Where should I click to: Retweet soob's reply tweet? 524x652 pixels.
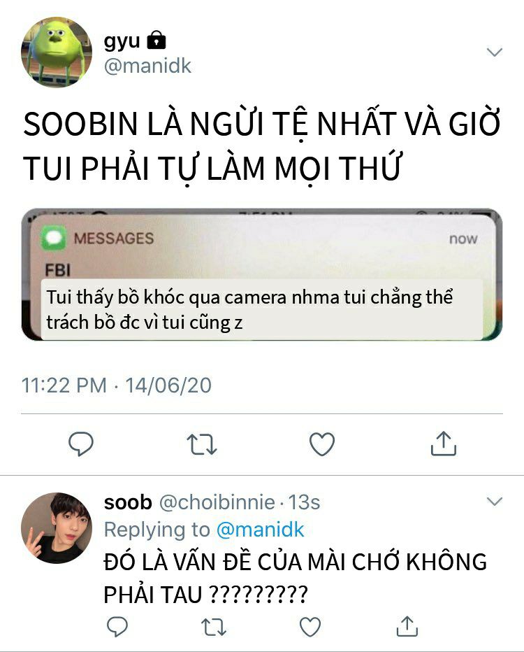pyautogui.click(x=214, y=627)
